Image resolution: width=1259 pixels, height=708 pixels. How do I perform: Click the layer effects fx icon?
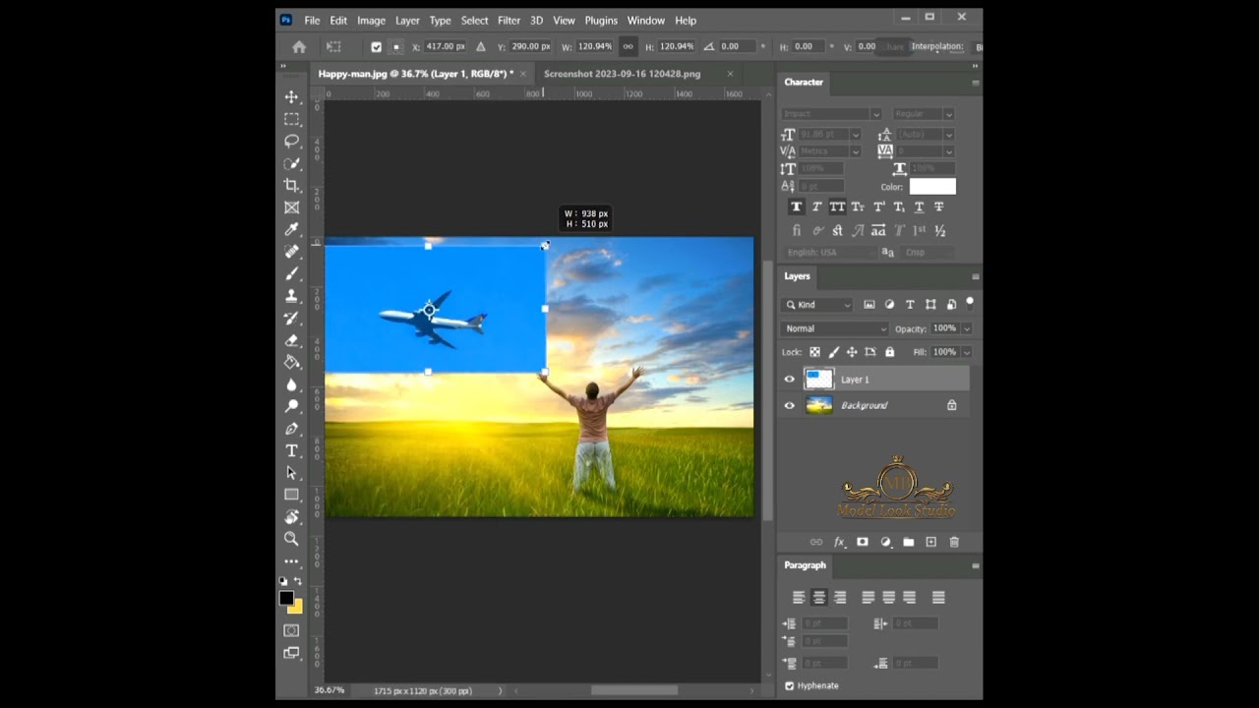(840, 542)
